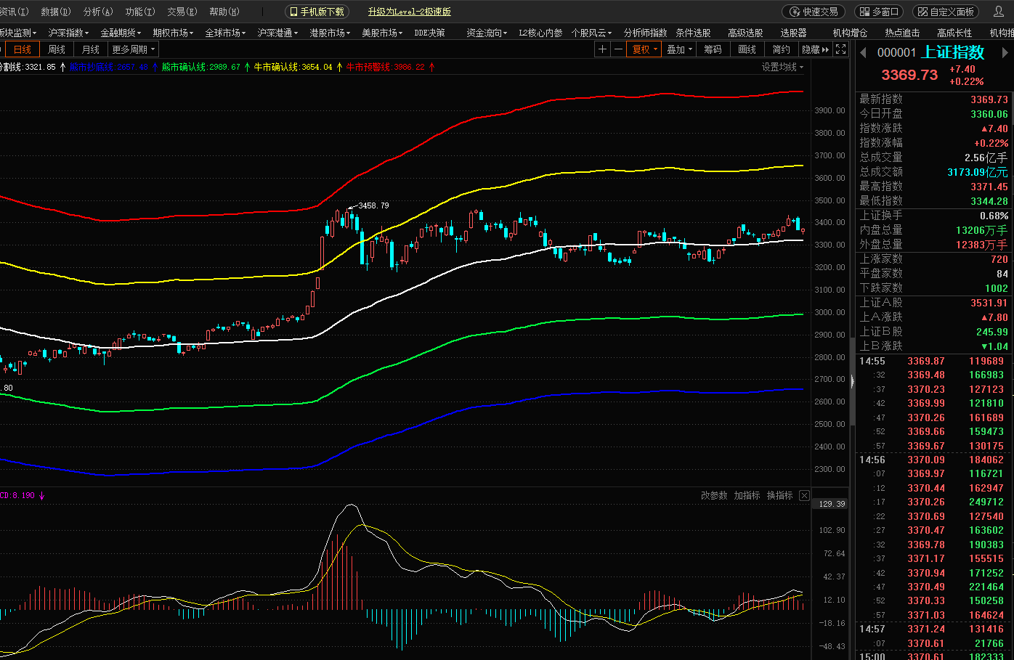Click 改参数 for MACD indicator
The height and width of the screenshot is (660, 1014).
(x=714, y=495)
